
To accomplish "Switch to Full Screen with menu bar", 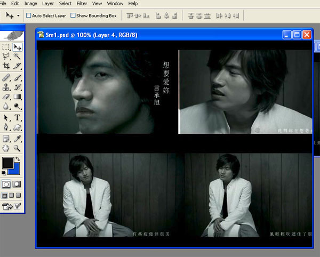I will tap(11, 196).
